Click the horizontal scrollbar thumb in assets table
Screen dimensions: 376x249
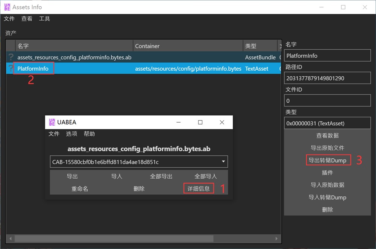[114, 238]
